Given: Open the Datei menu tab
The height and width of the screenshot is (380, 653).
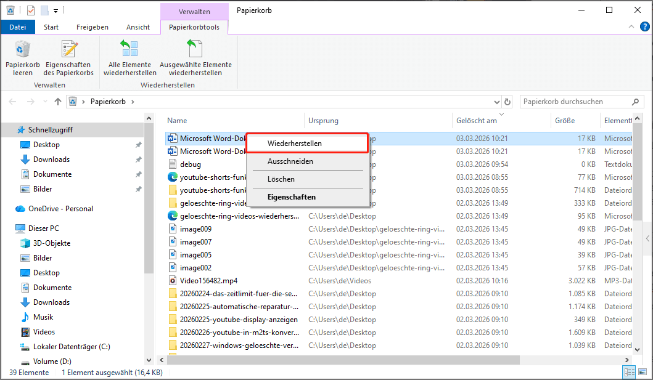Looking at the screenshot, I should tap(18, 27).
